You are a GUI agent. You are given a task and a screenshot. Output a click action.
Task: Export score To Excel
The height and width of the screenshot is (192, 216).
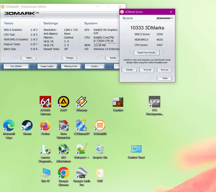[x=147, y=70]
